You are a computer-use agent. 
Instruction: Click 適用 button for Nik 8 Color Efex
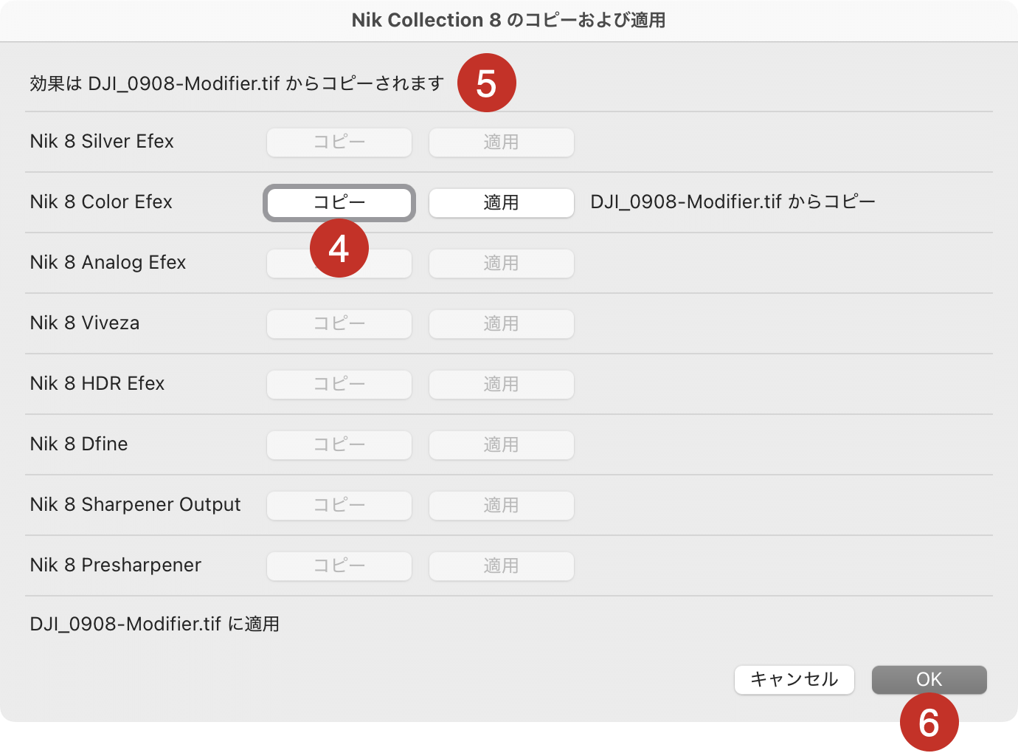pos(502,203)
